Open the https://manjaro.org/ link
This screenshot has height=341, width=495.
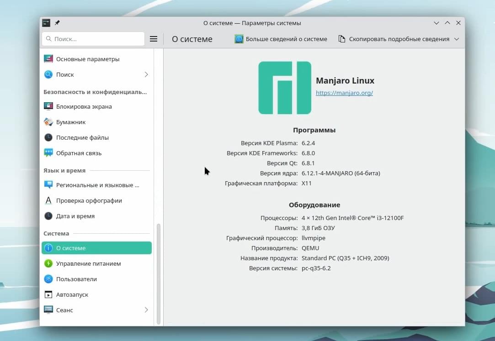tap(345, 93)
